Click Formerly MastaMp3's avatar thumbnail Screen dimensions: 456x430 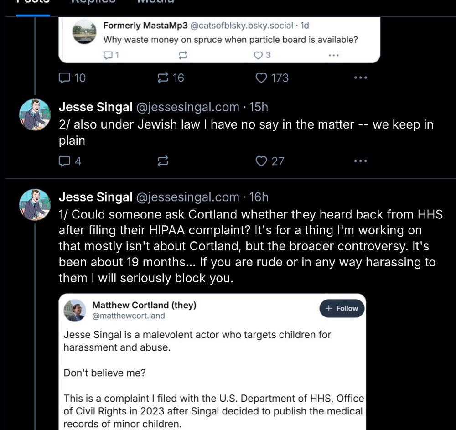tap(84, 32)
